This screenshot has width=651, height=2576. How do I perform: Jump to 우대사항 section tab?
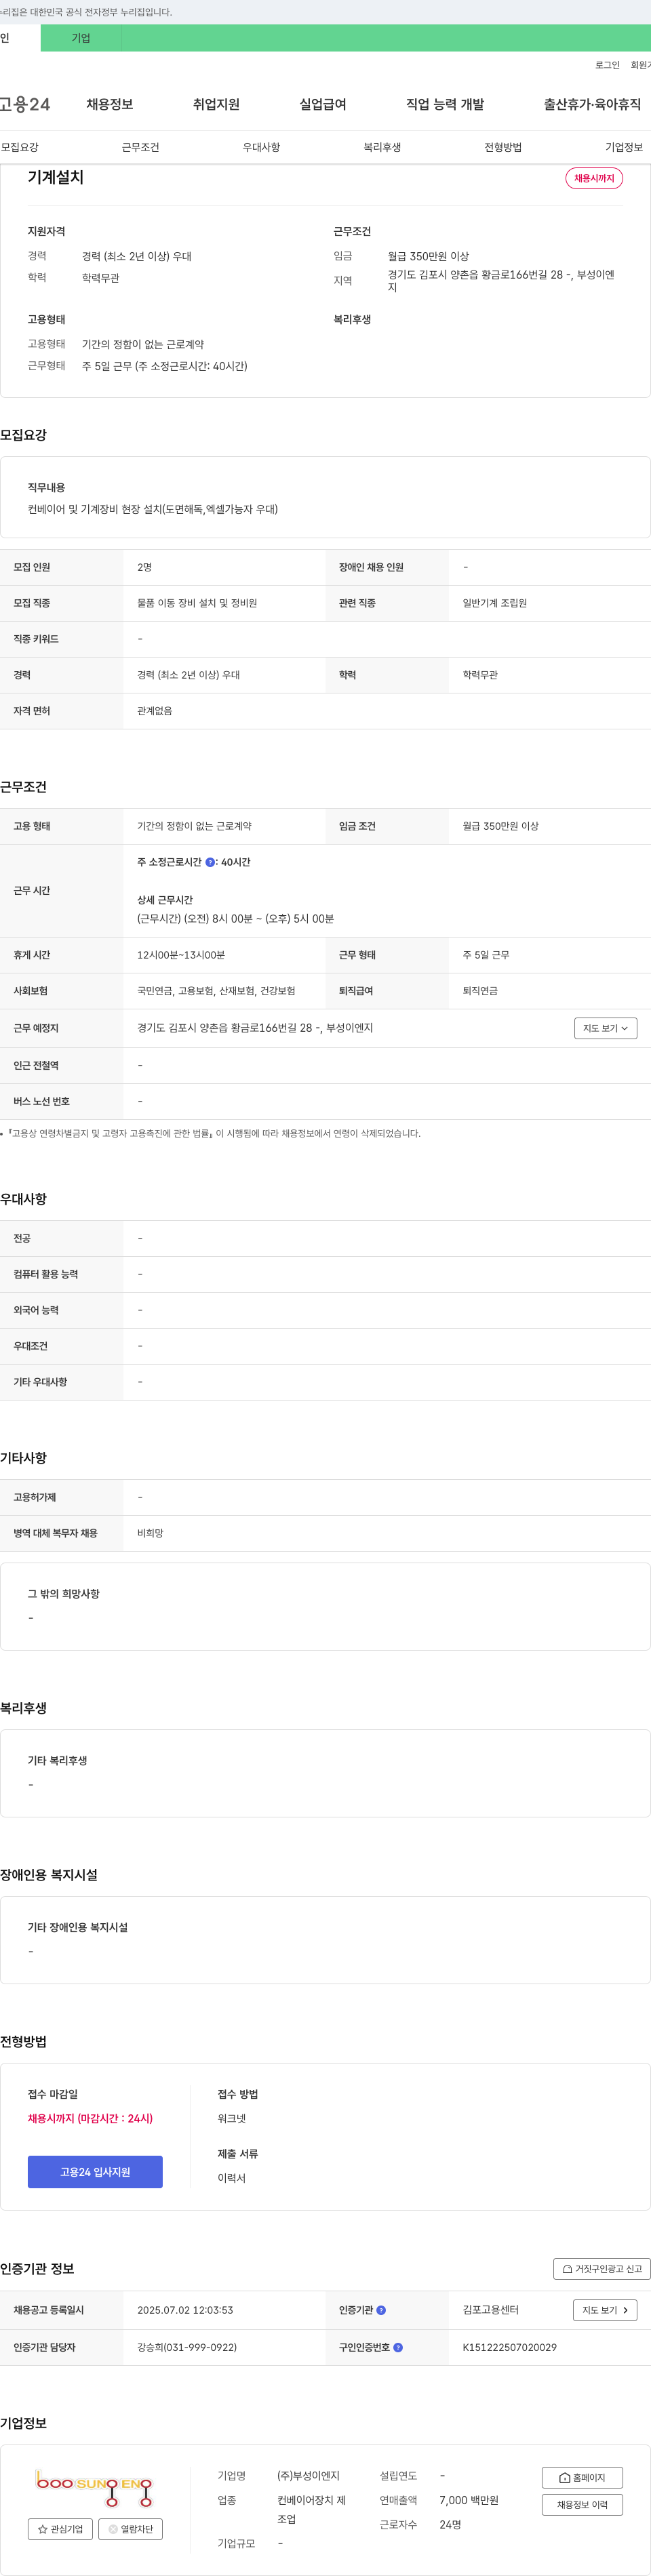click(261, 147)
